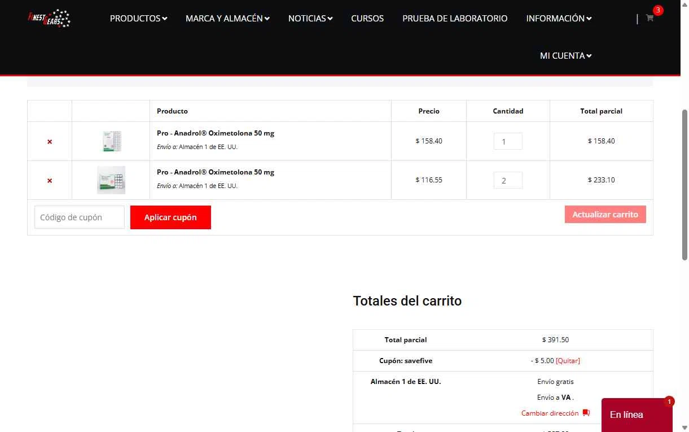Select the Cupón: savefive label

(406, 361)
